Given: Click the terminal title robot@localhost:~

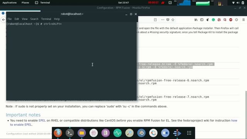Looking at the screenshot, I should (72, 14).
